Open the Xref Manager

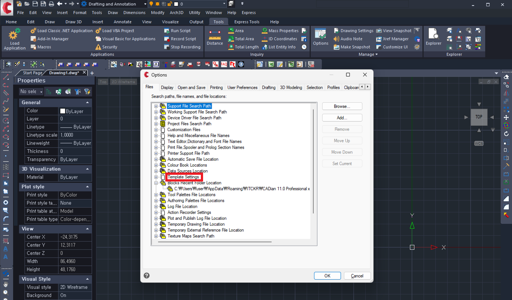click(x=379, y=39)
